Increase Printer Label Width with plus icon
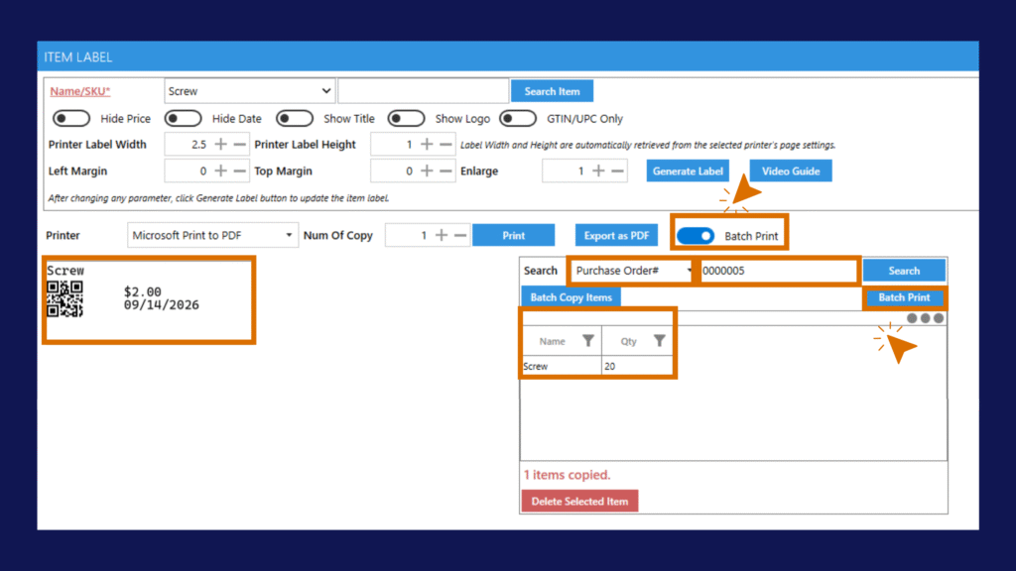Image resolution: width=1016 pixels, height=571 pixels. (x=220, y=145)
